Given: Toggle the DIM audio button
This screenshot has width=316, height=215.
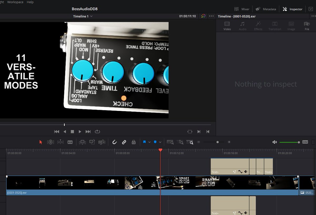Looking at the screenshot, I should [305, 142].
